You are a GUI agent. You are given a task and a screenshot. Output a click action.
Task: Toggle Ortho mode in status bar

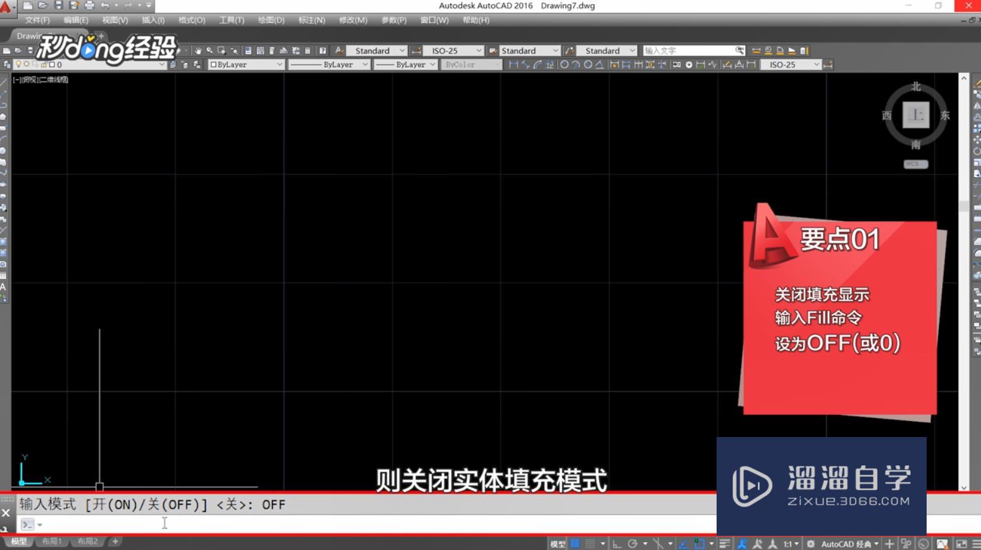click(x=617, y=544)
